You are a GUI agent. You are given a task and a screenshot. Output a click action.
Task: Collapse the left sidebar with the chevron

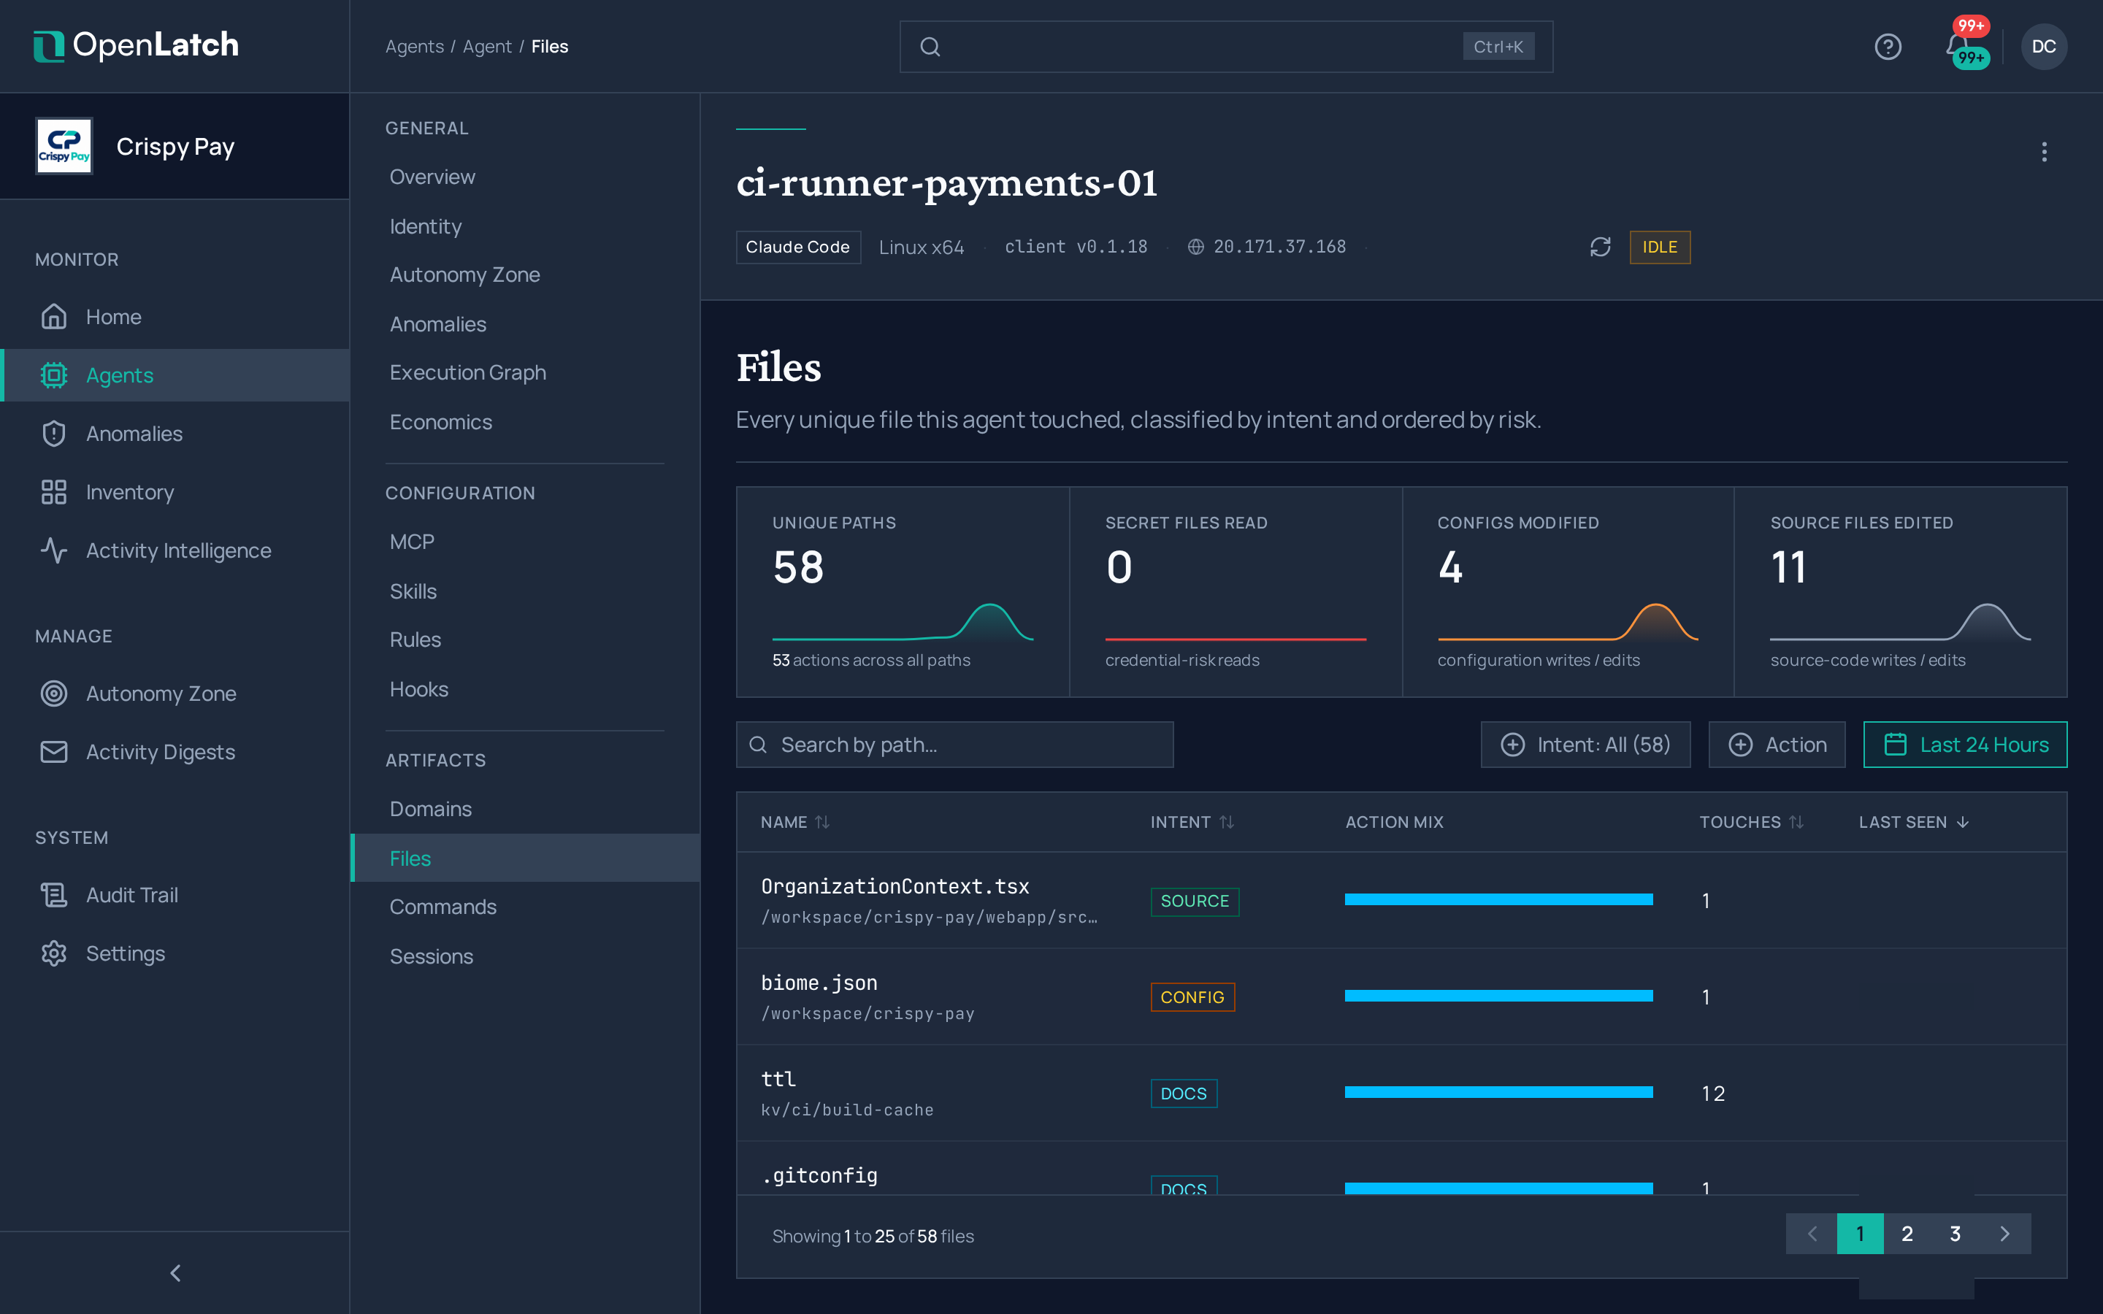[x=175, y=1272]
